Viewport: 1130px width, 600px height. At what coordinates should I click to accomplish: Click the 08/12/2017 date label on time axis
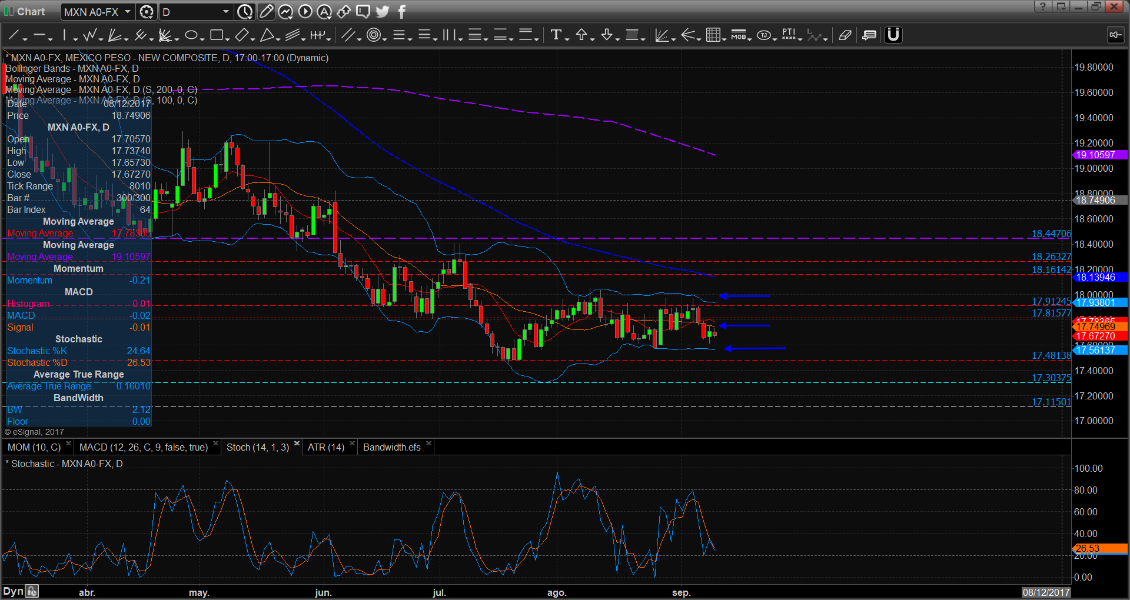tap(1046, 592)
